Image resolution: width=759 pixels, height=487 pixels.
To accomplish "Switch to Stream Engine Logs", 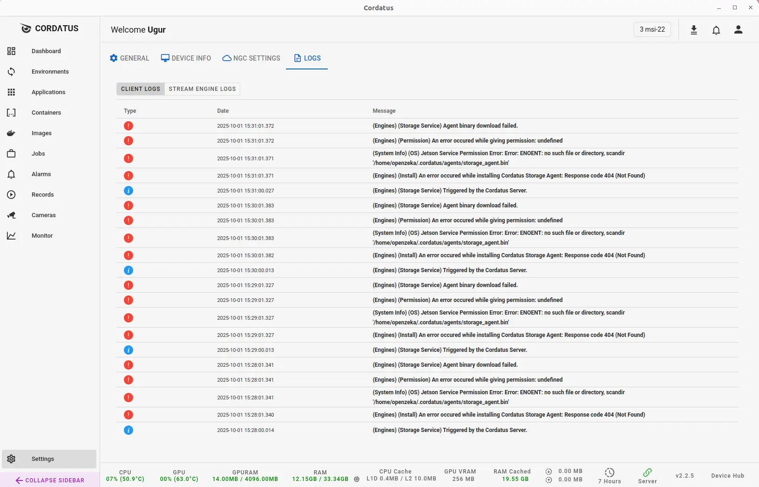I will click(x=202, y=89).
